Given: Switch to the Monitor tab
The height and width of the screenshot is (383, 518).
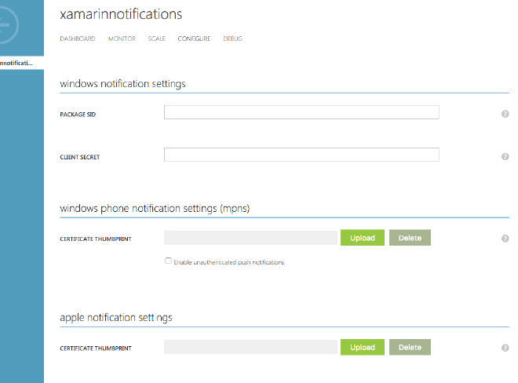Looking at the screenshot, I should (122, 38).
